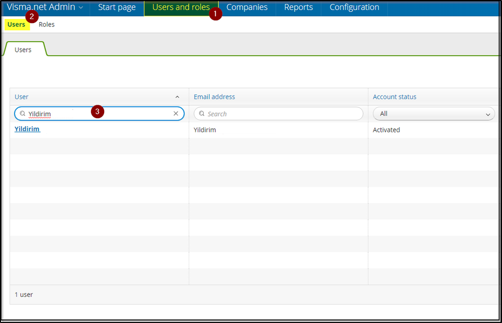
Task: Open the Account status All dropdown
Action: [x=434, y=114]
